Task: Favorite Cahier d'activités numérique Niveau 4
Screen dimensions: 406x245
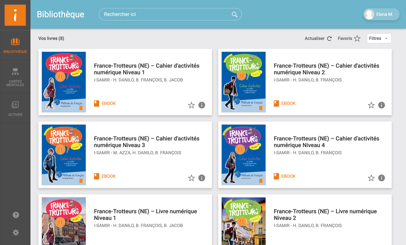Action: [371, 178]
